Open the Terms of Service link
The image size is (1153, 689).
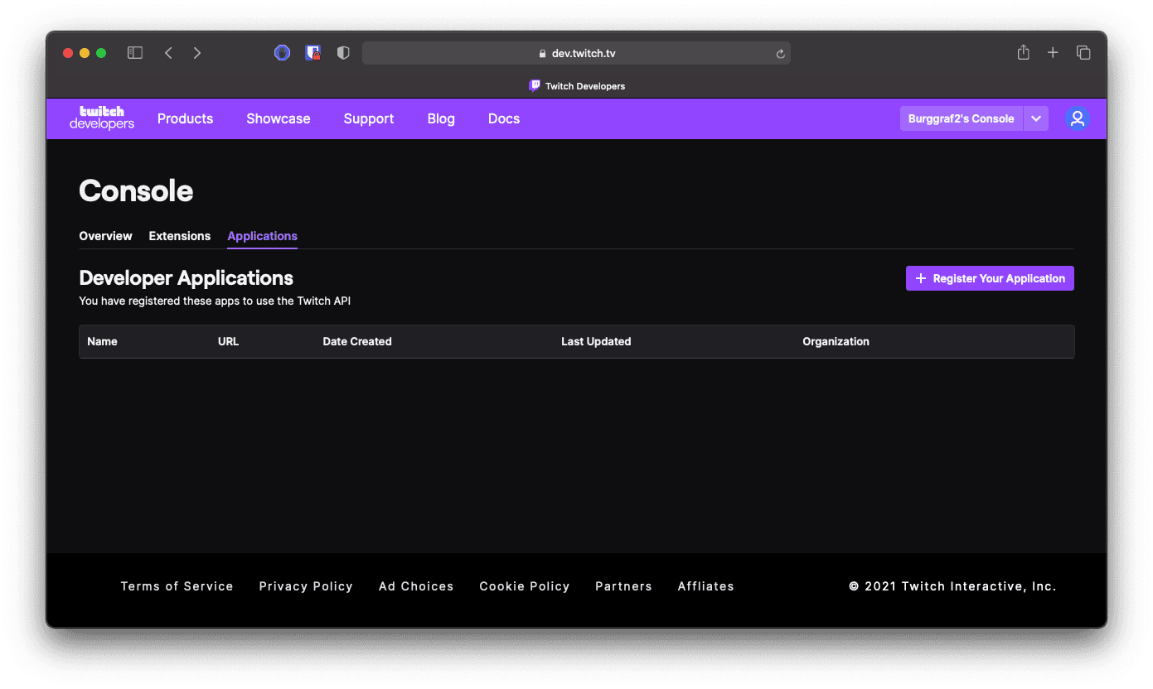[x=177, y=586]
